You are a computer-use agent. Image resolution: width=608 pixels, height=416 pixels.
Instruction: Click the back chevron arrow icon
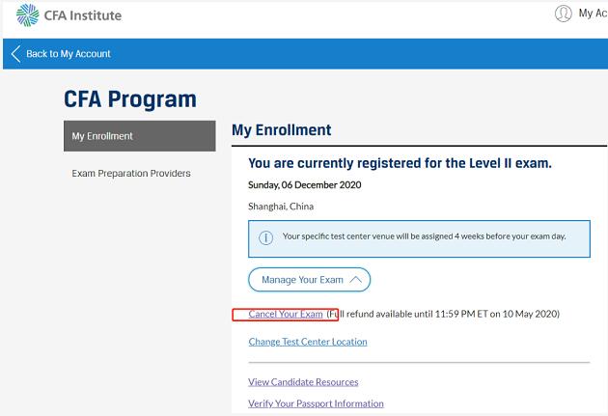click(x=15, y=54)
